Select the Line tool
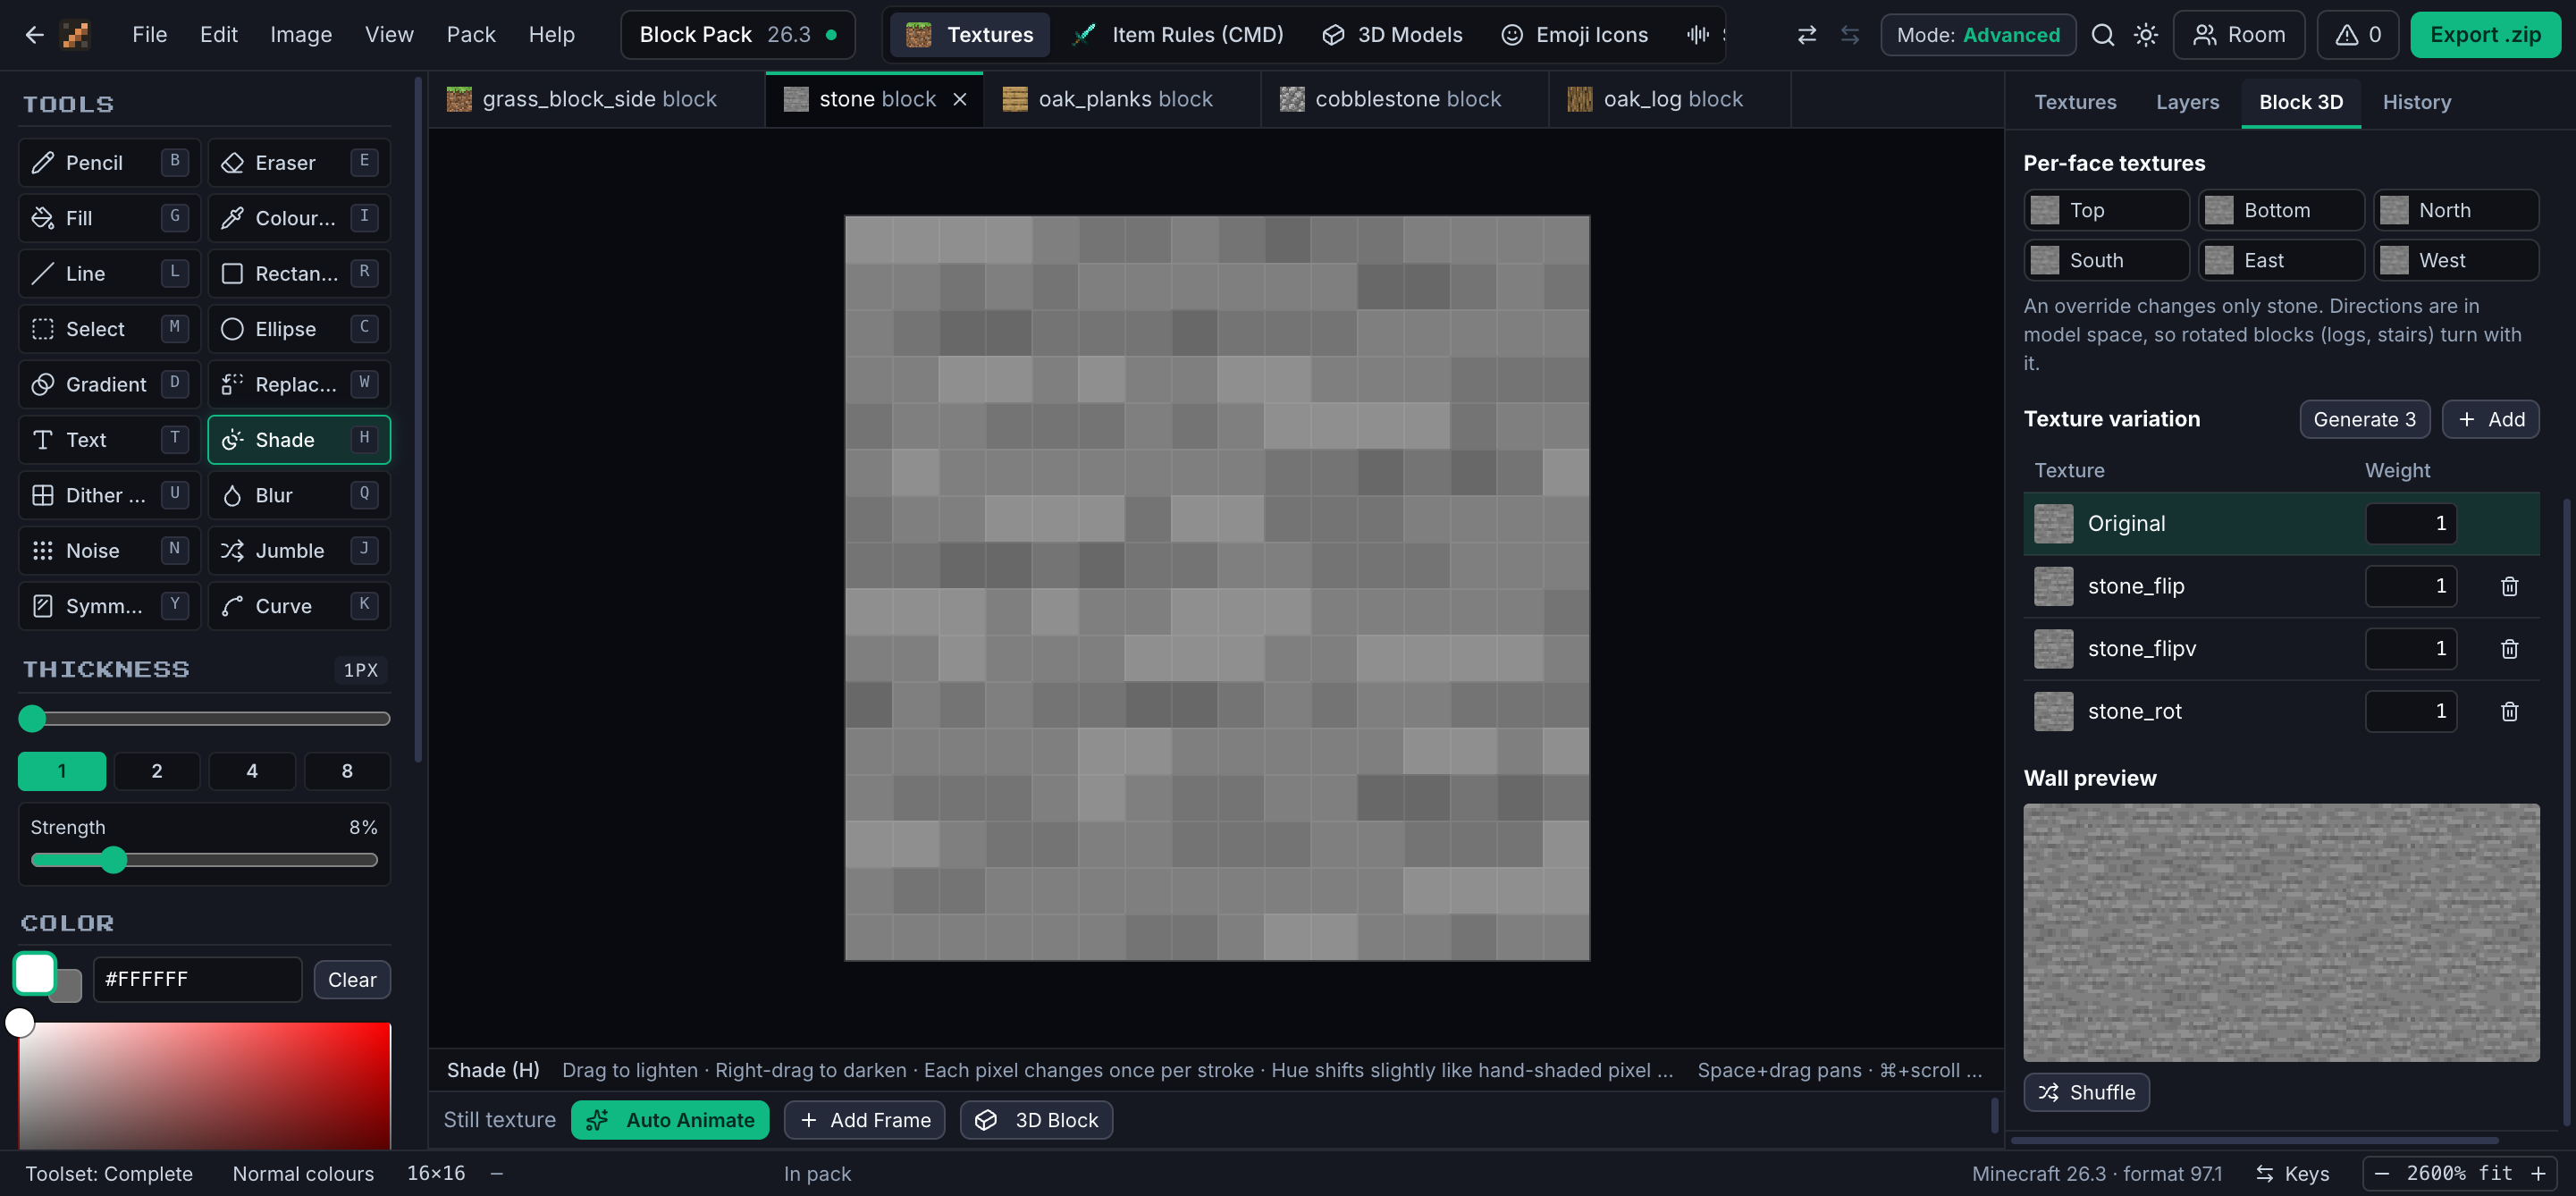 click(x=109, y=273)
